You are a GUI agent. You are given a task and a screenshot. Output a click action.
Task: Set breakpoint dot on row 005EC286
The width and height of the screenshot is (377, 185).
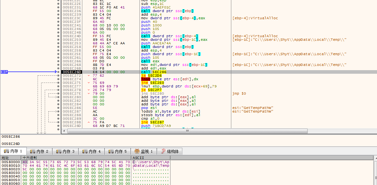(58, 108)
